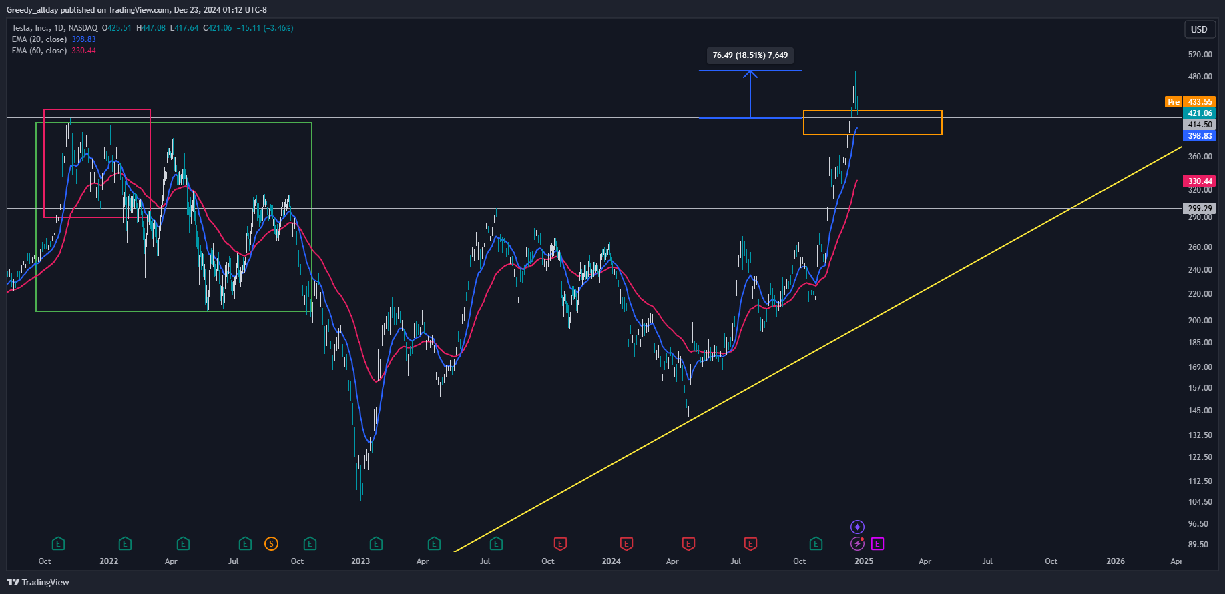Click the orange Pre-market price tag

(x=1173, y=102)
